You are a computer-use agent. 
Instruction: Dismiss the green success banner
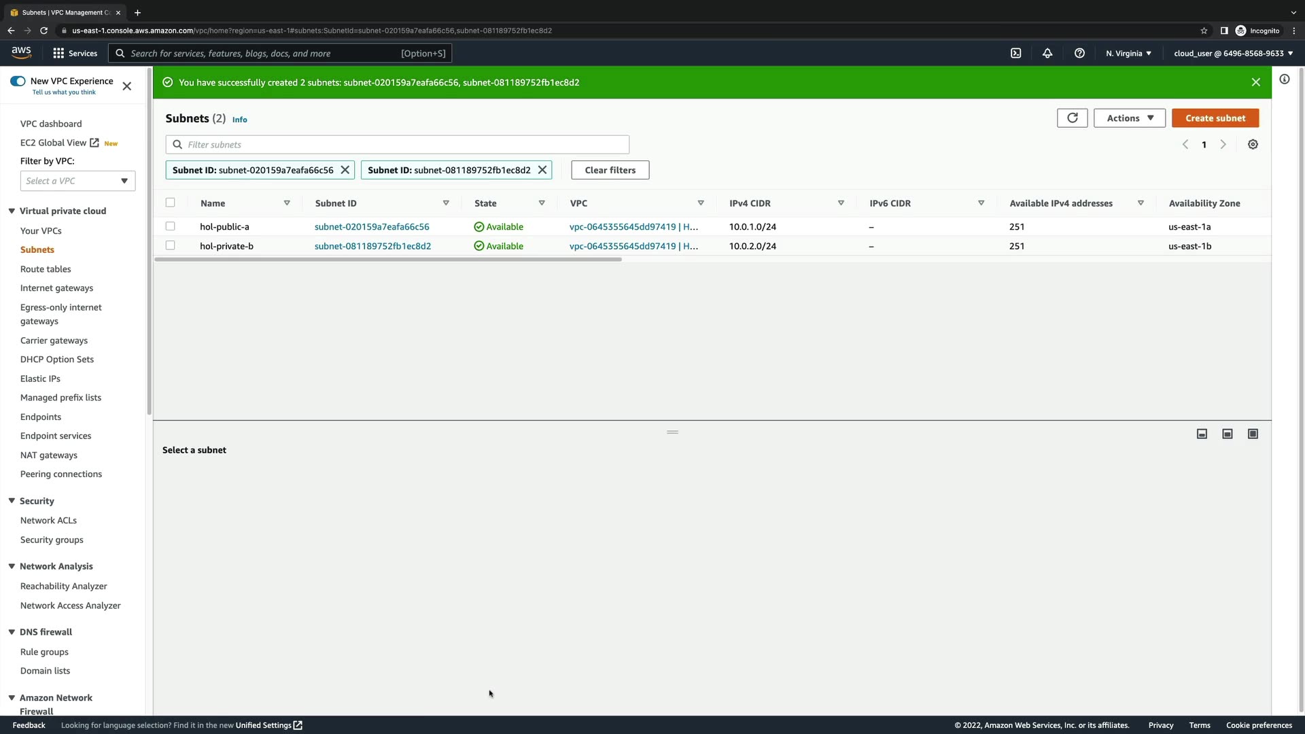pyautogui.click(x=1255, y=82)
